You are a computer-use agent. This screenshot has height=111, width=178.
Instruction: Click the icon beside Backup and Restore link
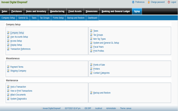click(91, 93)
